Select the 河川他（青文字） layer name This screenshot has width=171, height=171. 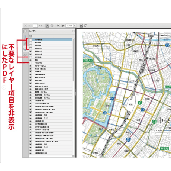point(41,69)
